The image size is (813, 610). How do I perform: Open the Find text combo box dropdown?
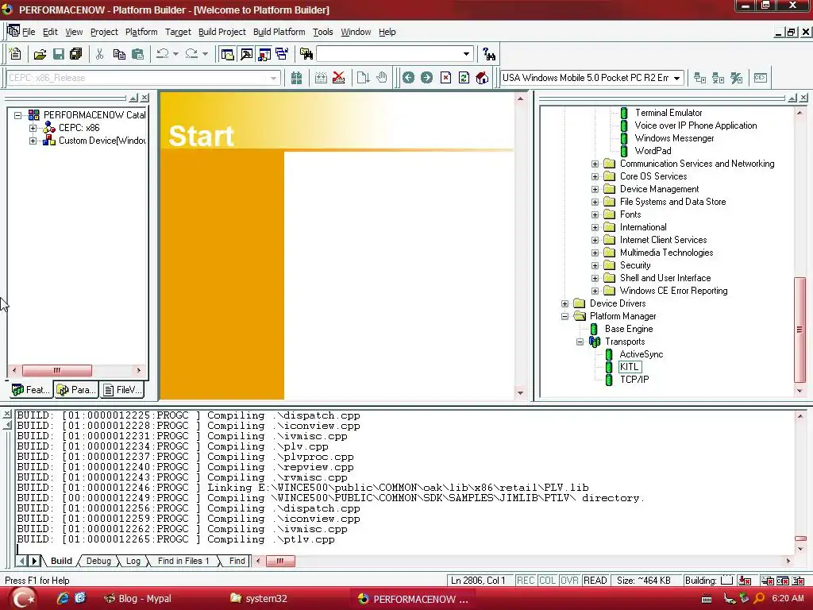[466, 54]
